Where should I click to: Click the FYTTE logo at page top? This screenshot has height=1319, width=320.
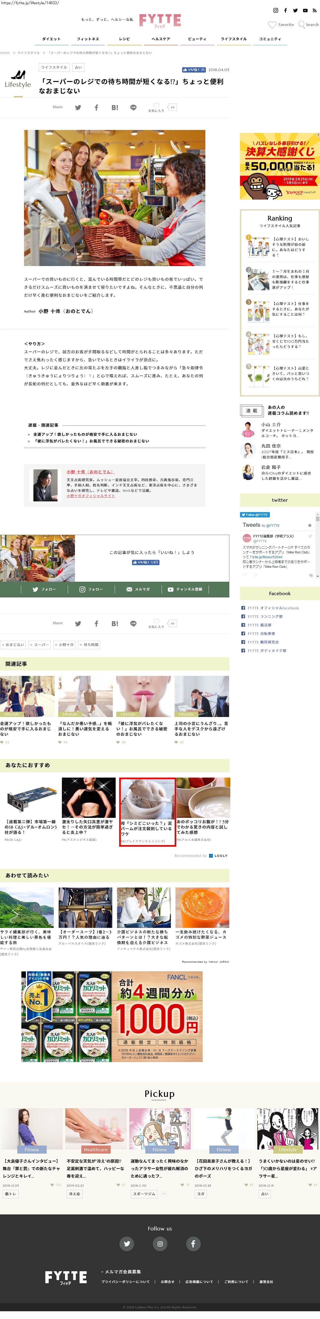[160, 21]
